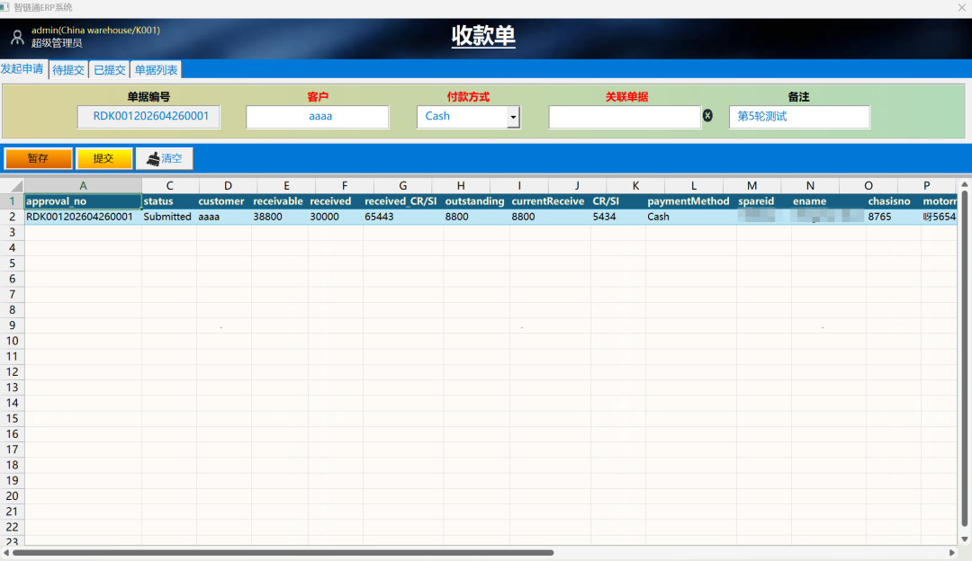This screenshot has height=561, width=972.
Task: Select column P header
Action: coord(927,186)
